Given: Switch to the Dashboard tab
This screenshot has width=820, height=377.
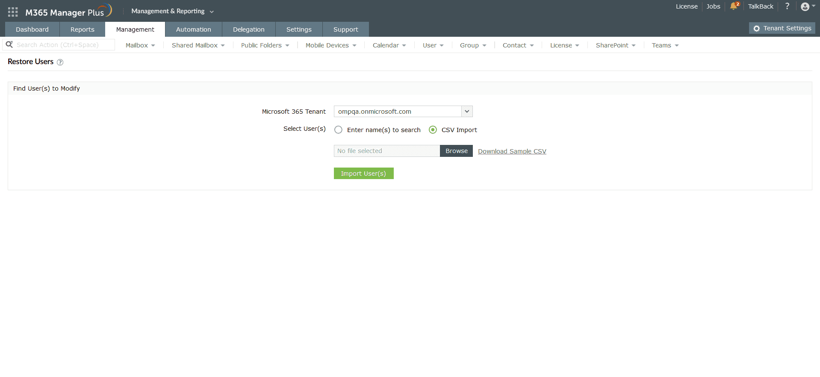Looking at the screenshot, I should pyautogui.click(x=32, y=29).
